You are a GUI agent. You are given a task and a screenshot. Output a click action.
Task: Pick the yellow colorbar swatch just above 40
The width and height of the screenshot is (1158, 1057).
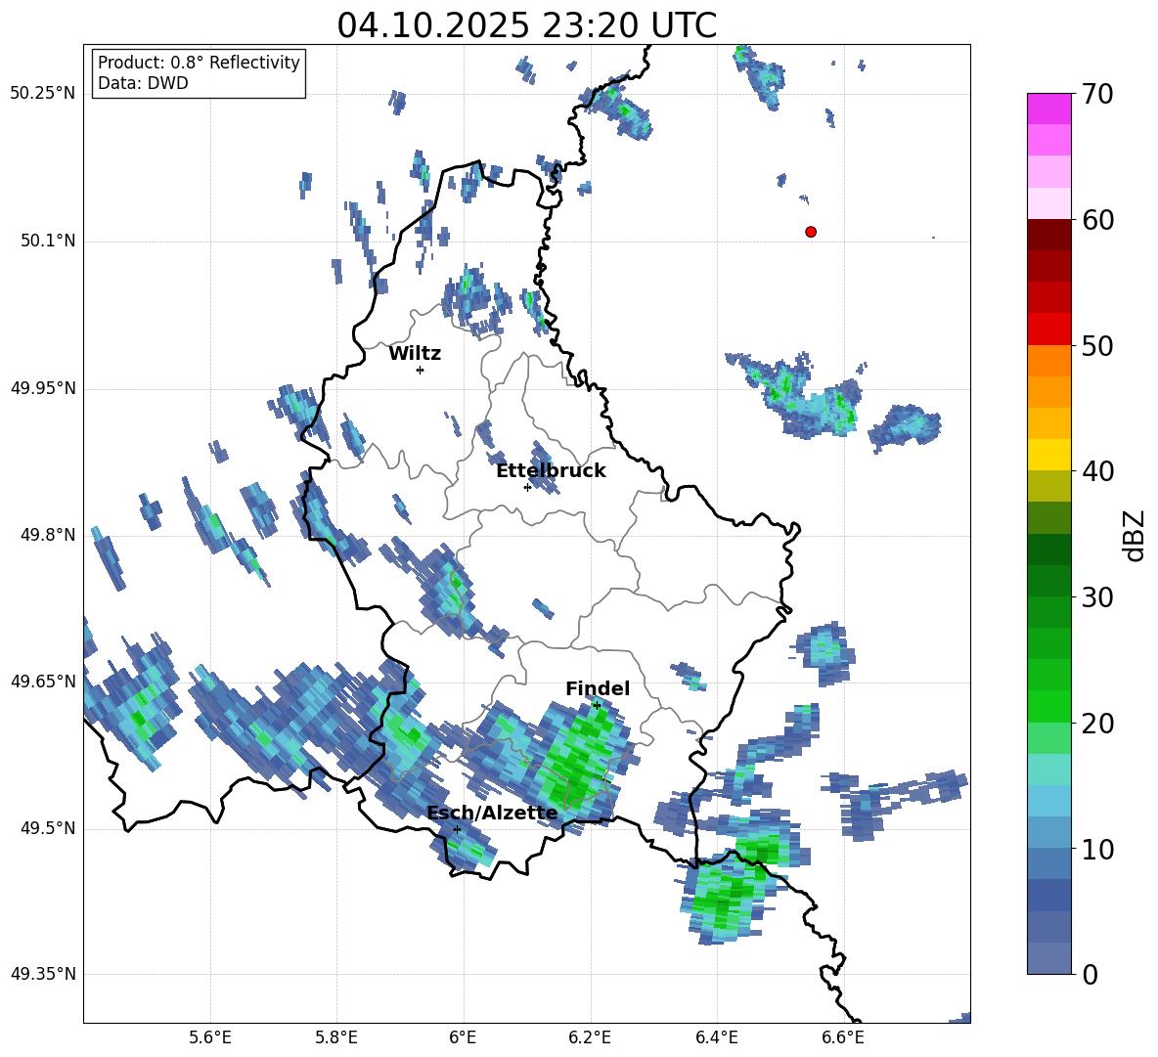pyautogui.click(x=1048, y=455)
